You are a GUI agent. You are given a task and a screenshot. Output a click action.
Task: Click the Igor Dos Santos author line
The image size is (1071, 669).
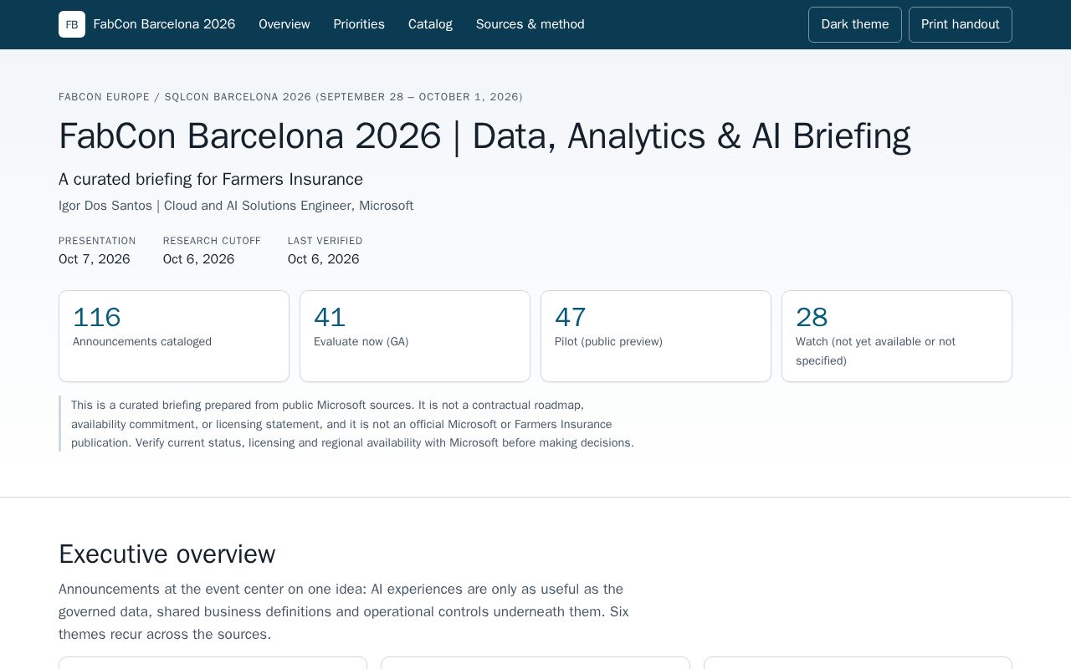tap(236, 206)
